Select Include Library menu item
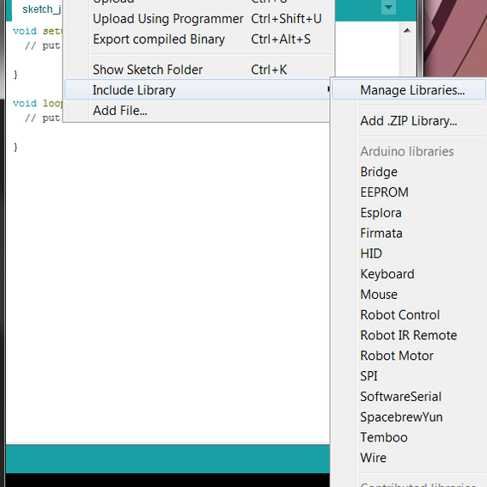This screenshot has height=487, width=487. (198, 90)
